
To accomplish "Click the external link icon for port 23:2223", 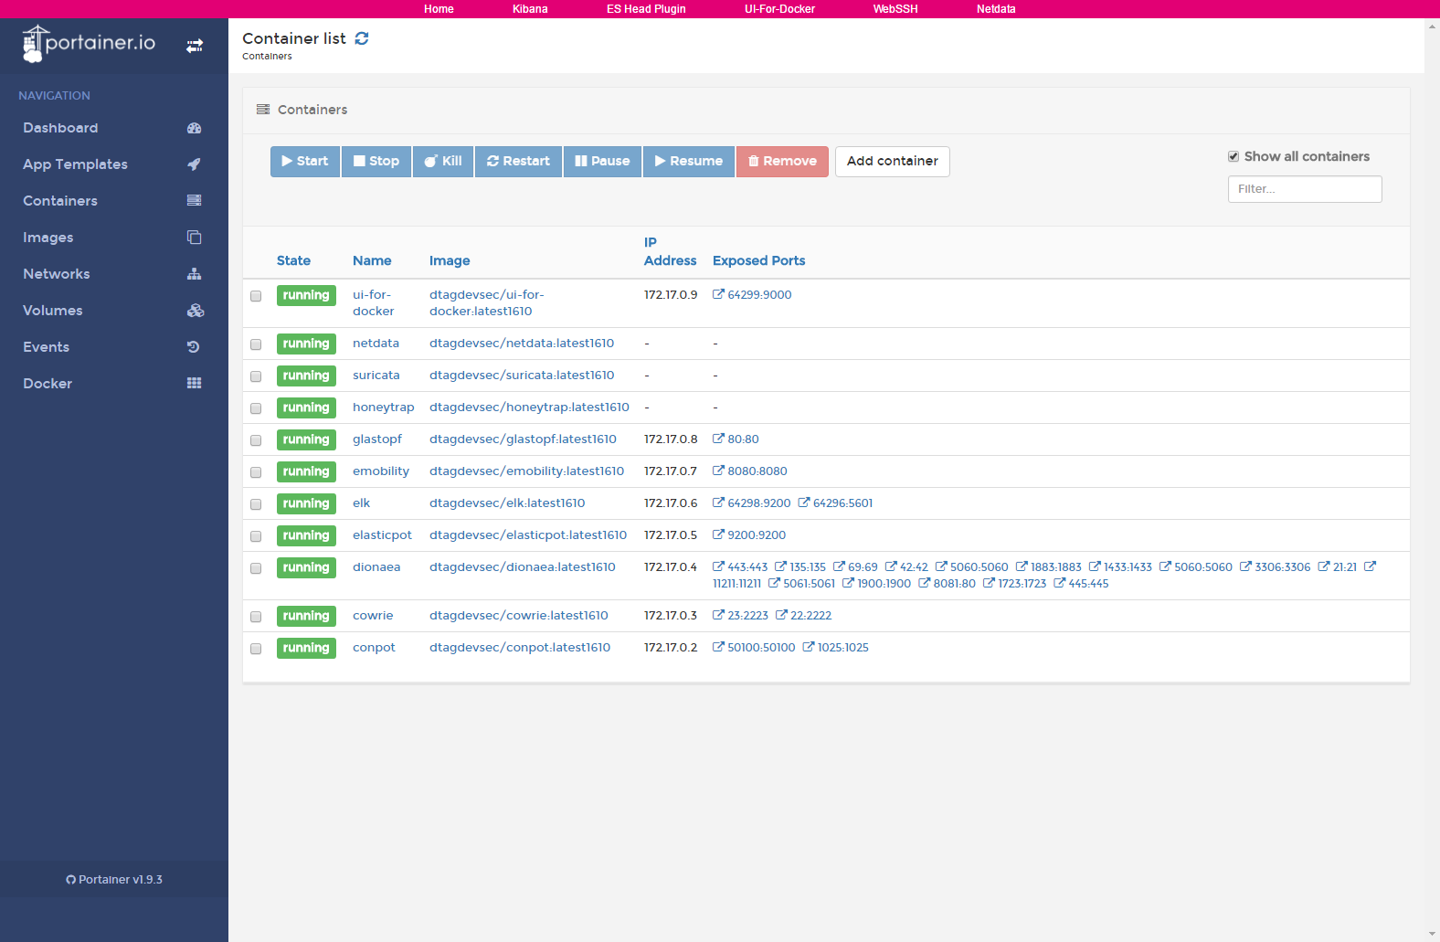I will tap(718, 615).
